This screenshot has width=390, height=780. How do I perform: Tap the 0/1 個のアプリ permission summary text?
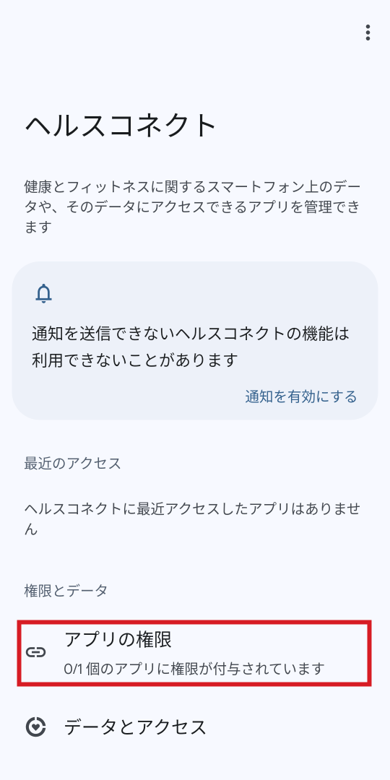194,668
